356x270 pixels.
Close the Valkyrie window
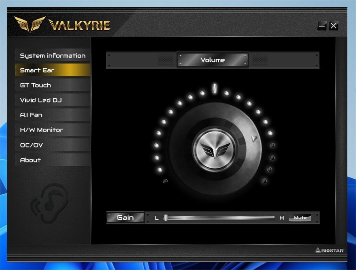tap(333, 26)
